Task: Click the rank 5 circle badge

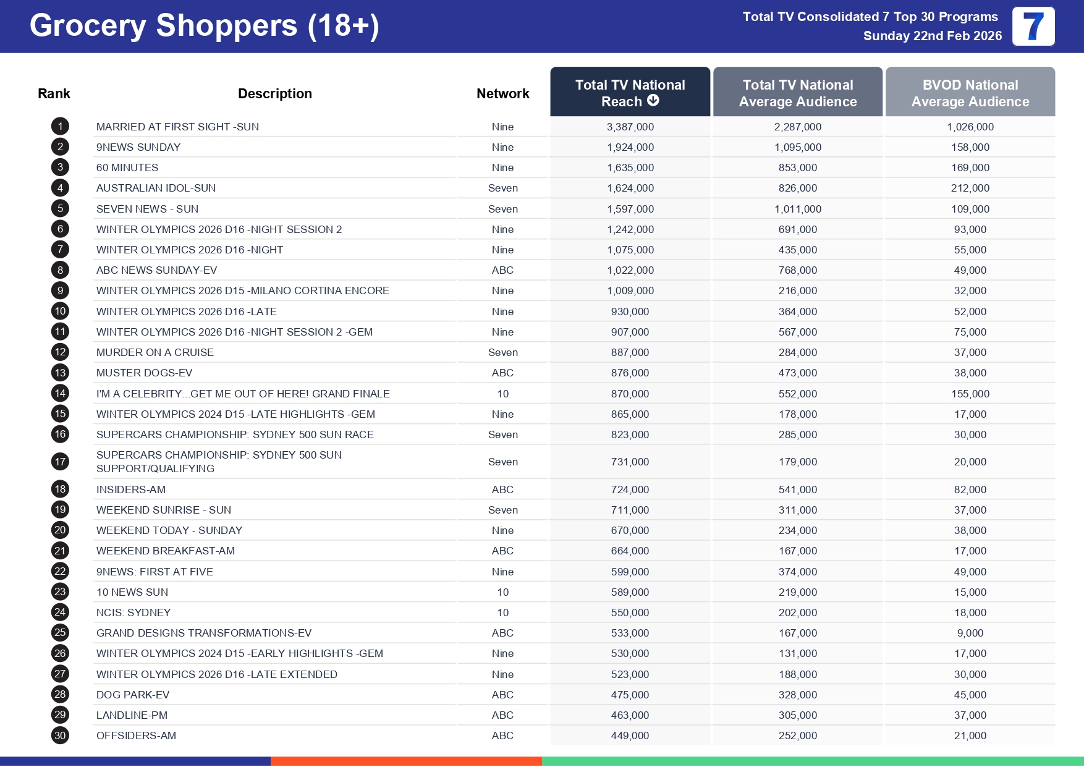Action: pos(60,209)
